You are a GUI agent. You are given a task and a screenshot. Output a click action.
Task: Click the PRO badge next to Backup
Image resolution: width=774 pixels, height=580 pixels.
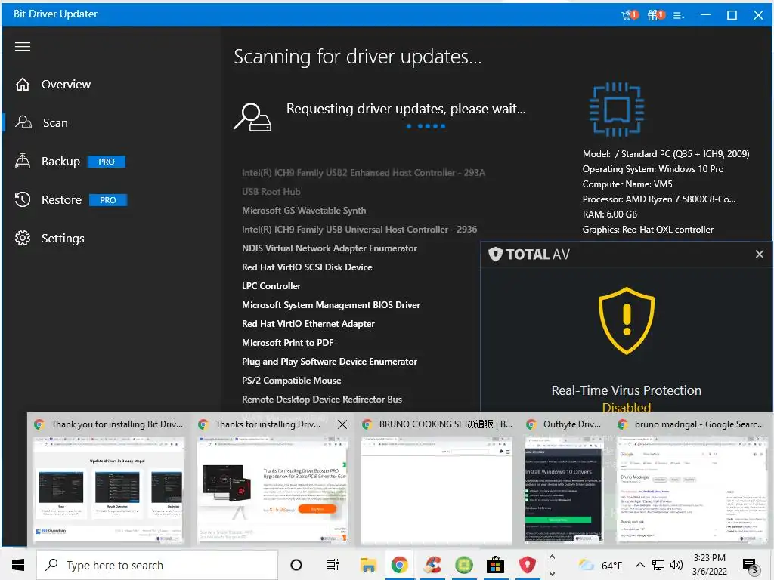tap(107, 162)
